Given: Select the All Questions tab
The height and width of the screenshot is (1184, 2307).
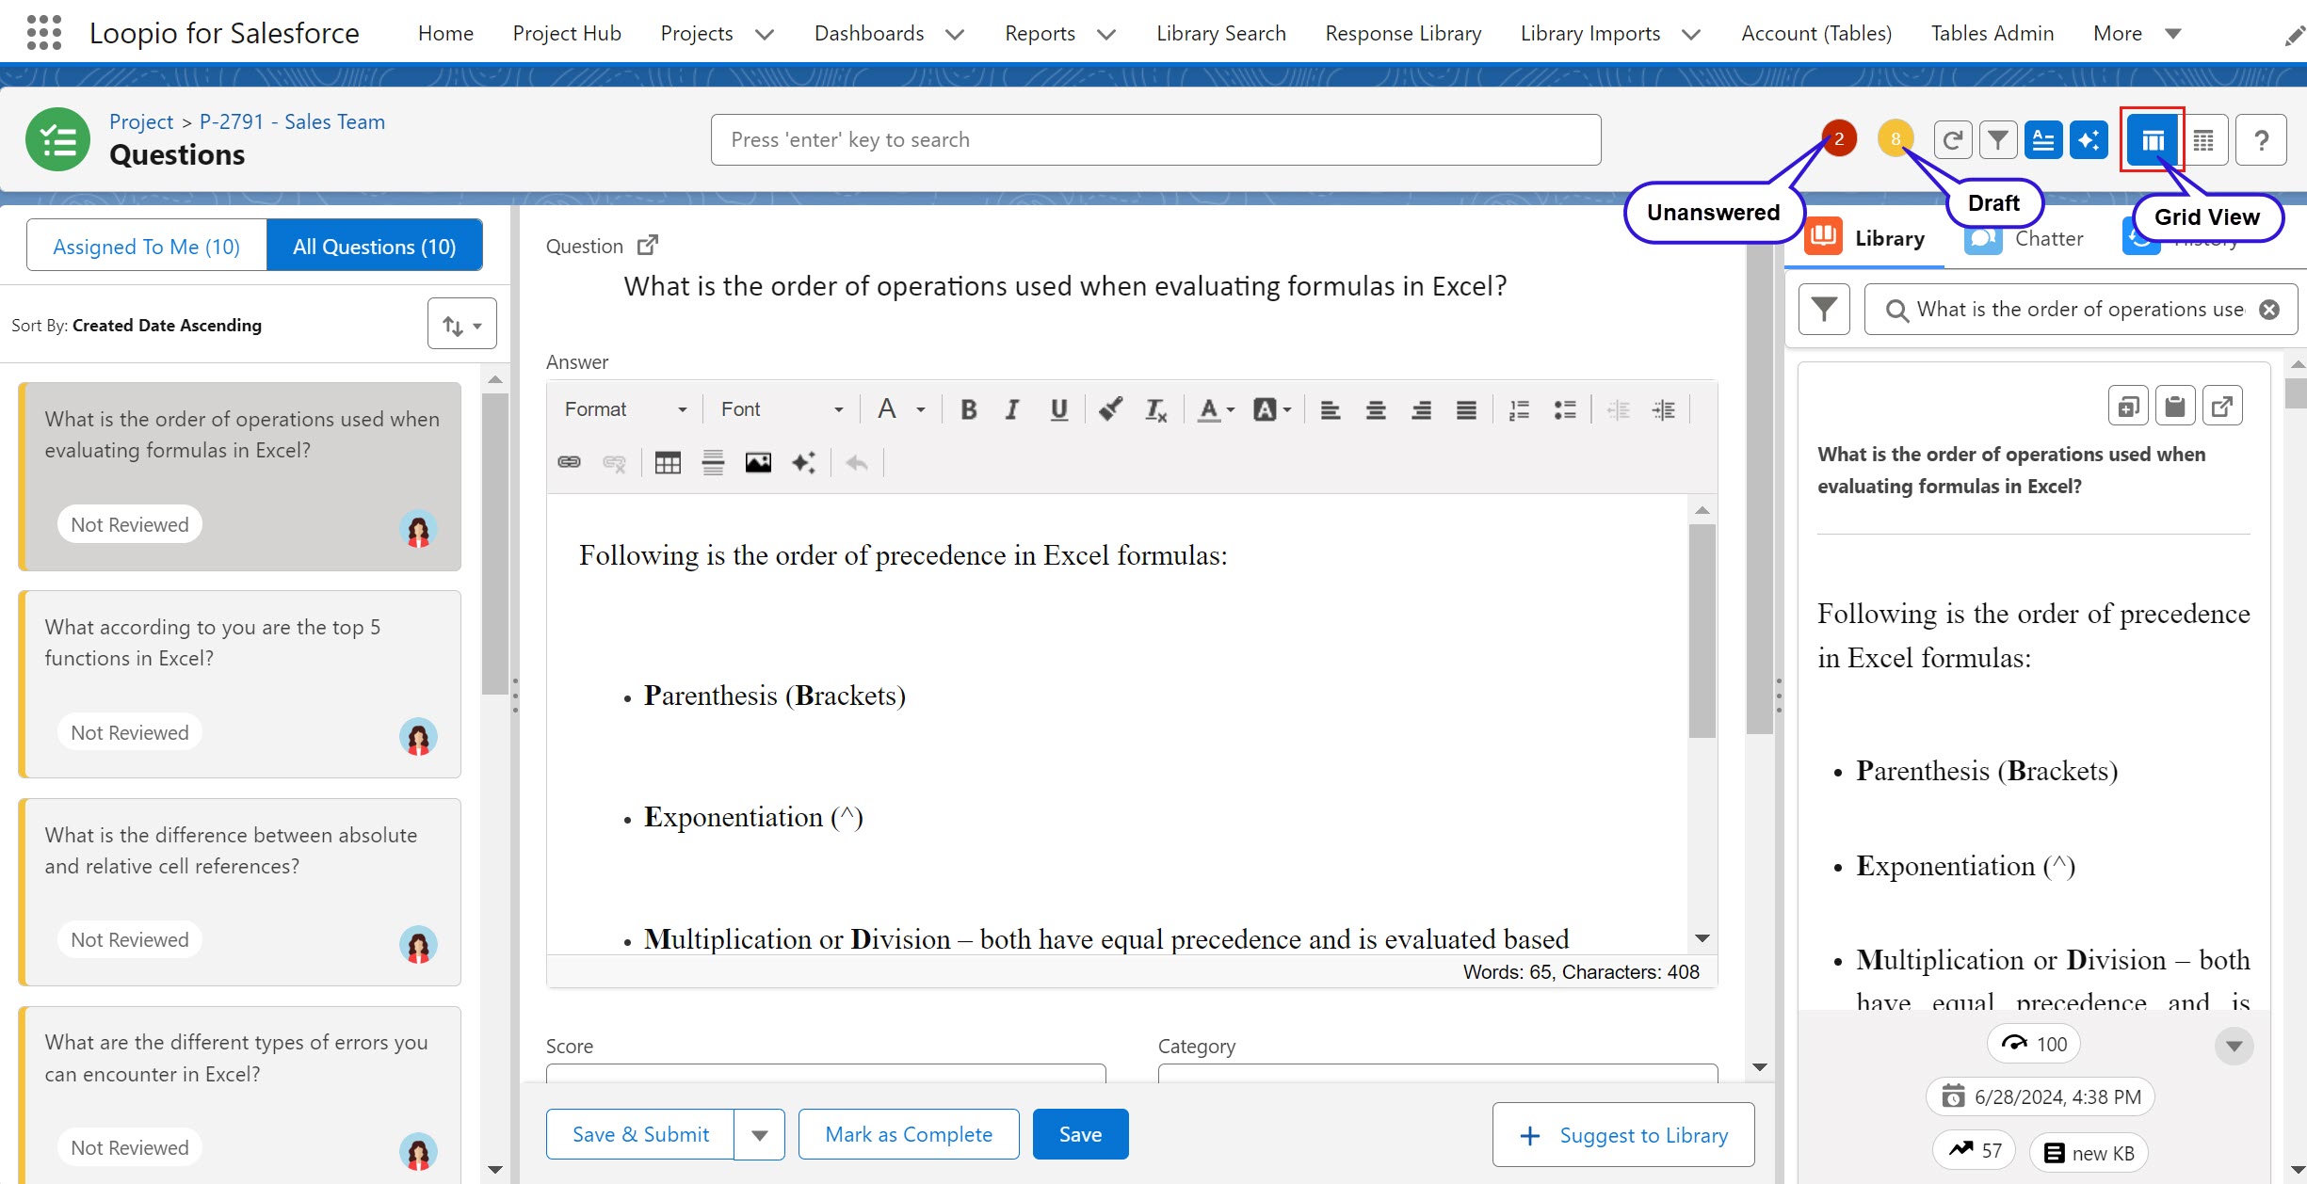Looking at the screenshot, I should pos(375,246).
